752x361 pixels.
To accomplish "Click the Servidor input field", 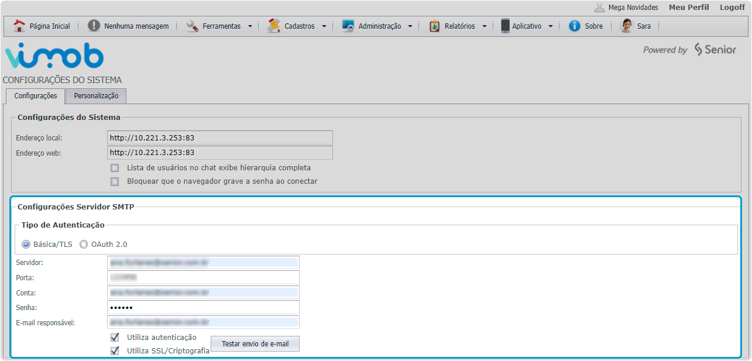I will (x=203, y=263).
